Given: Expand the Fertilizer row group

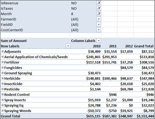Looking at the screenshot, I should pyautogui.click(x=3, y=62).
